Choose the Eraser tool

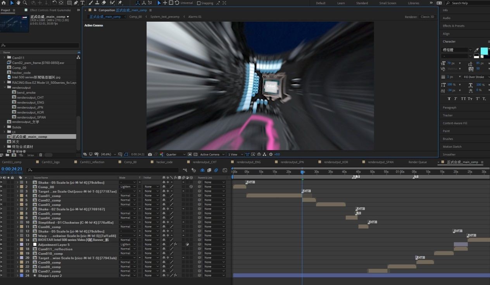click(x=104, y=3)
